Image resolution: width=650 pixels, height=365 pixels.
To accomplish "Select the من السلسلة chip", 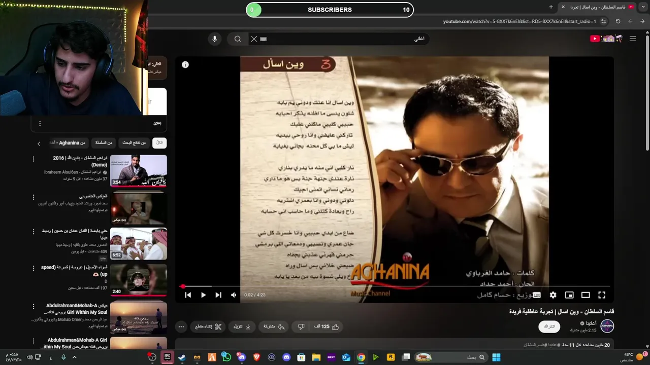I will coord(104,143).
